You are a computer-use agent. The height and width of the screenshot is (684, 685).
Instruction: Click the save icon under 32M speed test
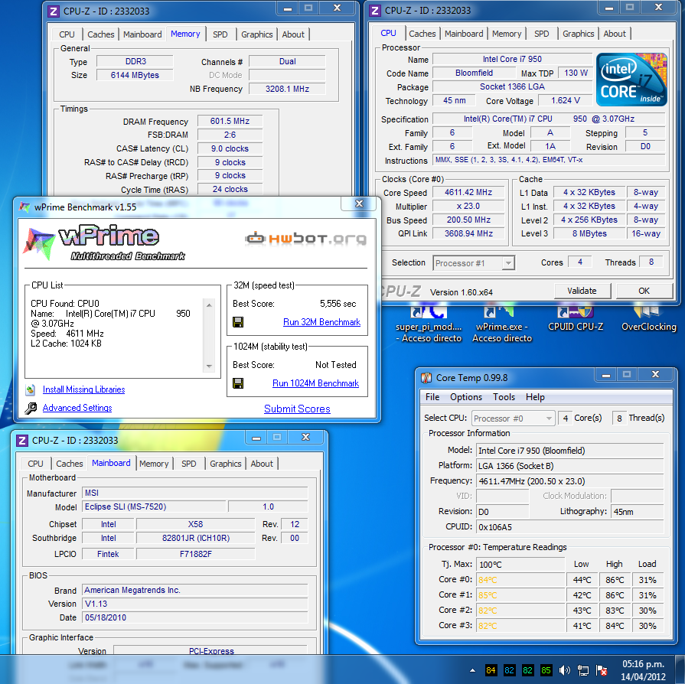[x=238, y=322]
